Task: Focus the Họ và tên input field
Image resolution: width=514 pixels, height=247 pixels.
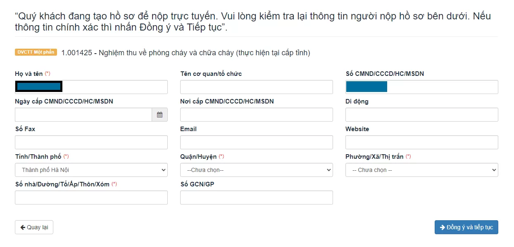Action: pyautogui.click(x=91, y=87)
